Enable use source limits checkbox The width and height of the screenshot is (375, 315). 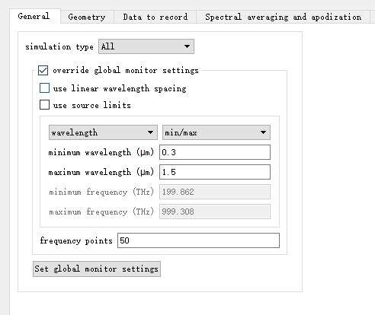[44, 104]
